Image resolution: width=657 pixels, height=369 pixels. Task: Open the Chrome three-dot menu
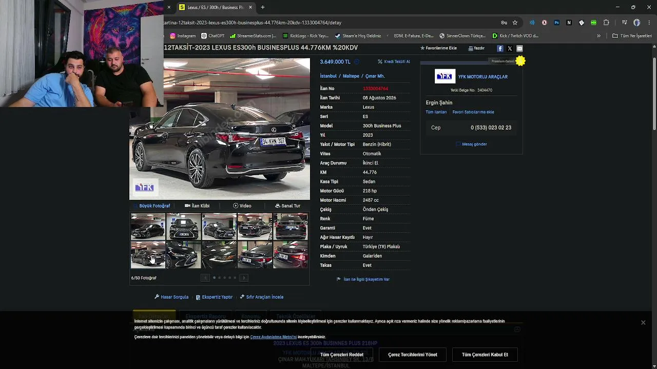[x=649, y=23]
